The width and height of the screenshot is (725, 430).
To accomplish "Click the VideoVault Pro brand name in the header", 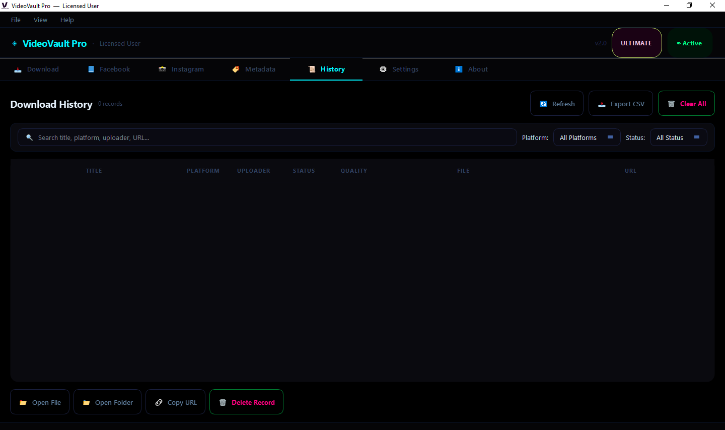I will coord(54,44).
